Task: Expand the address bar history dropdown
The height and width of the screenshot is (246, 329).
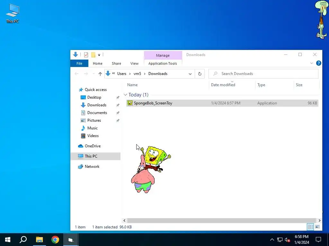Action: [x=190, y=74]
